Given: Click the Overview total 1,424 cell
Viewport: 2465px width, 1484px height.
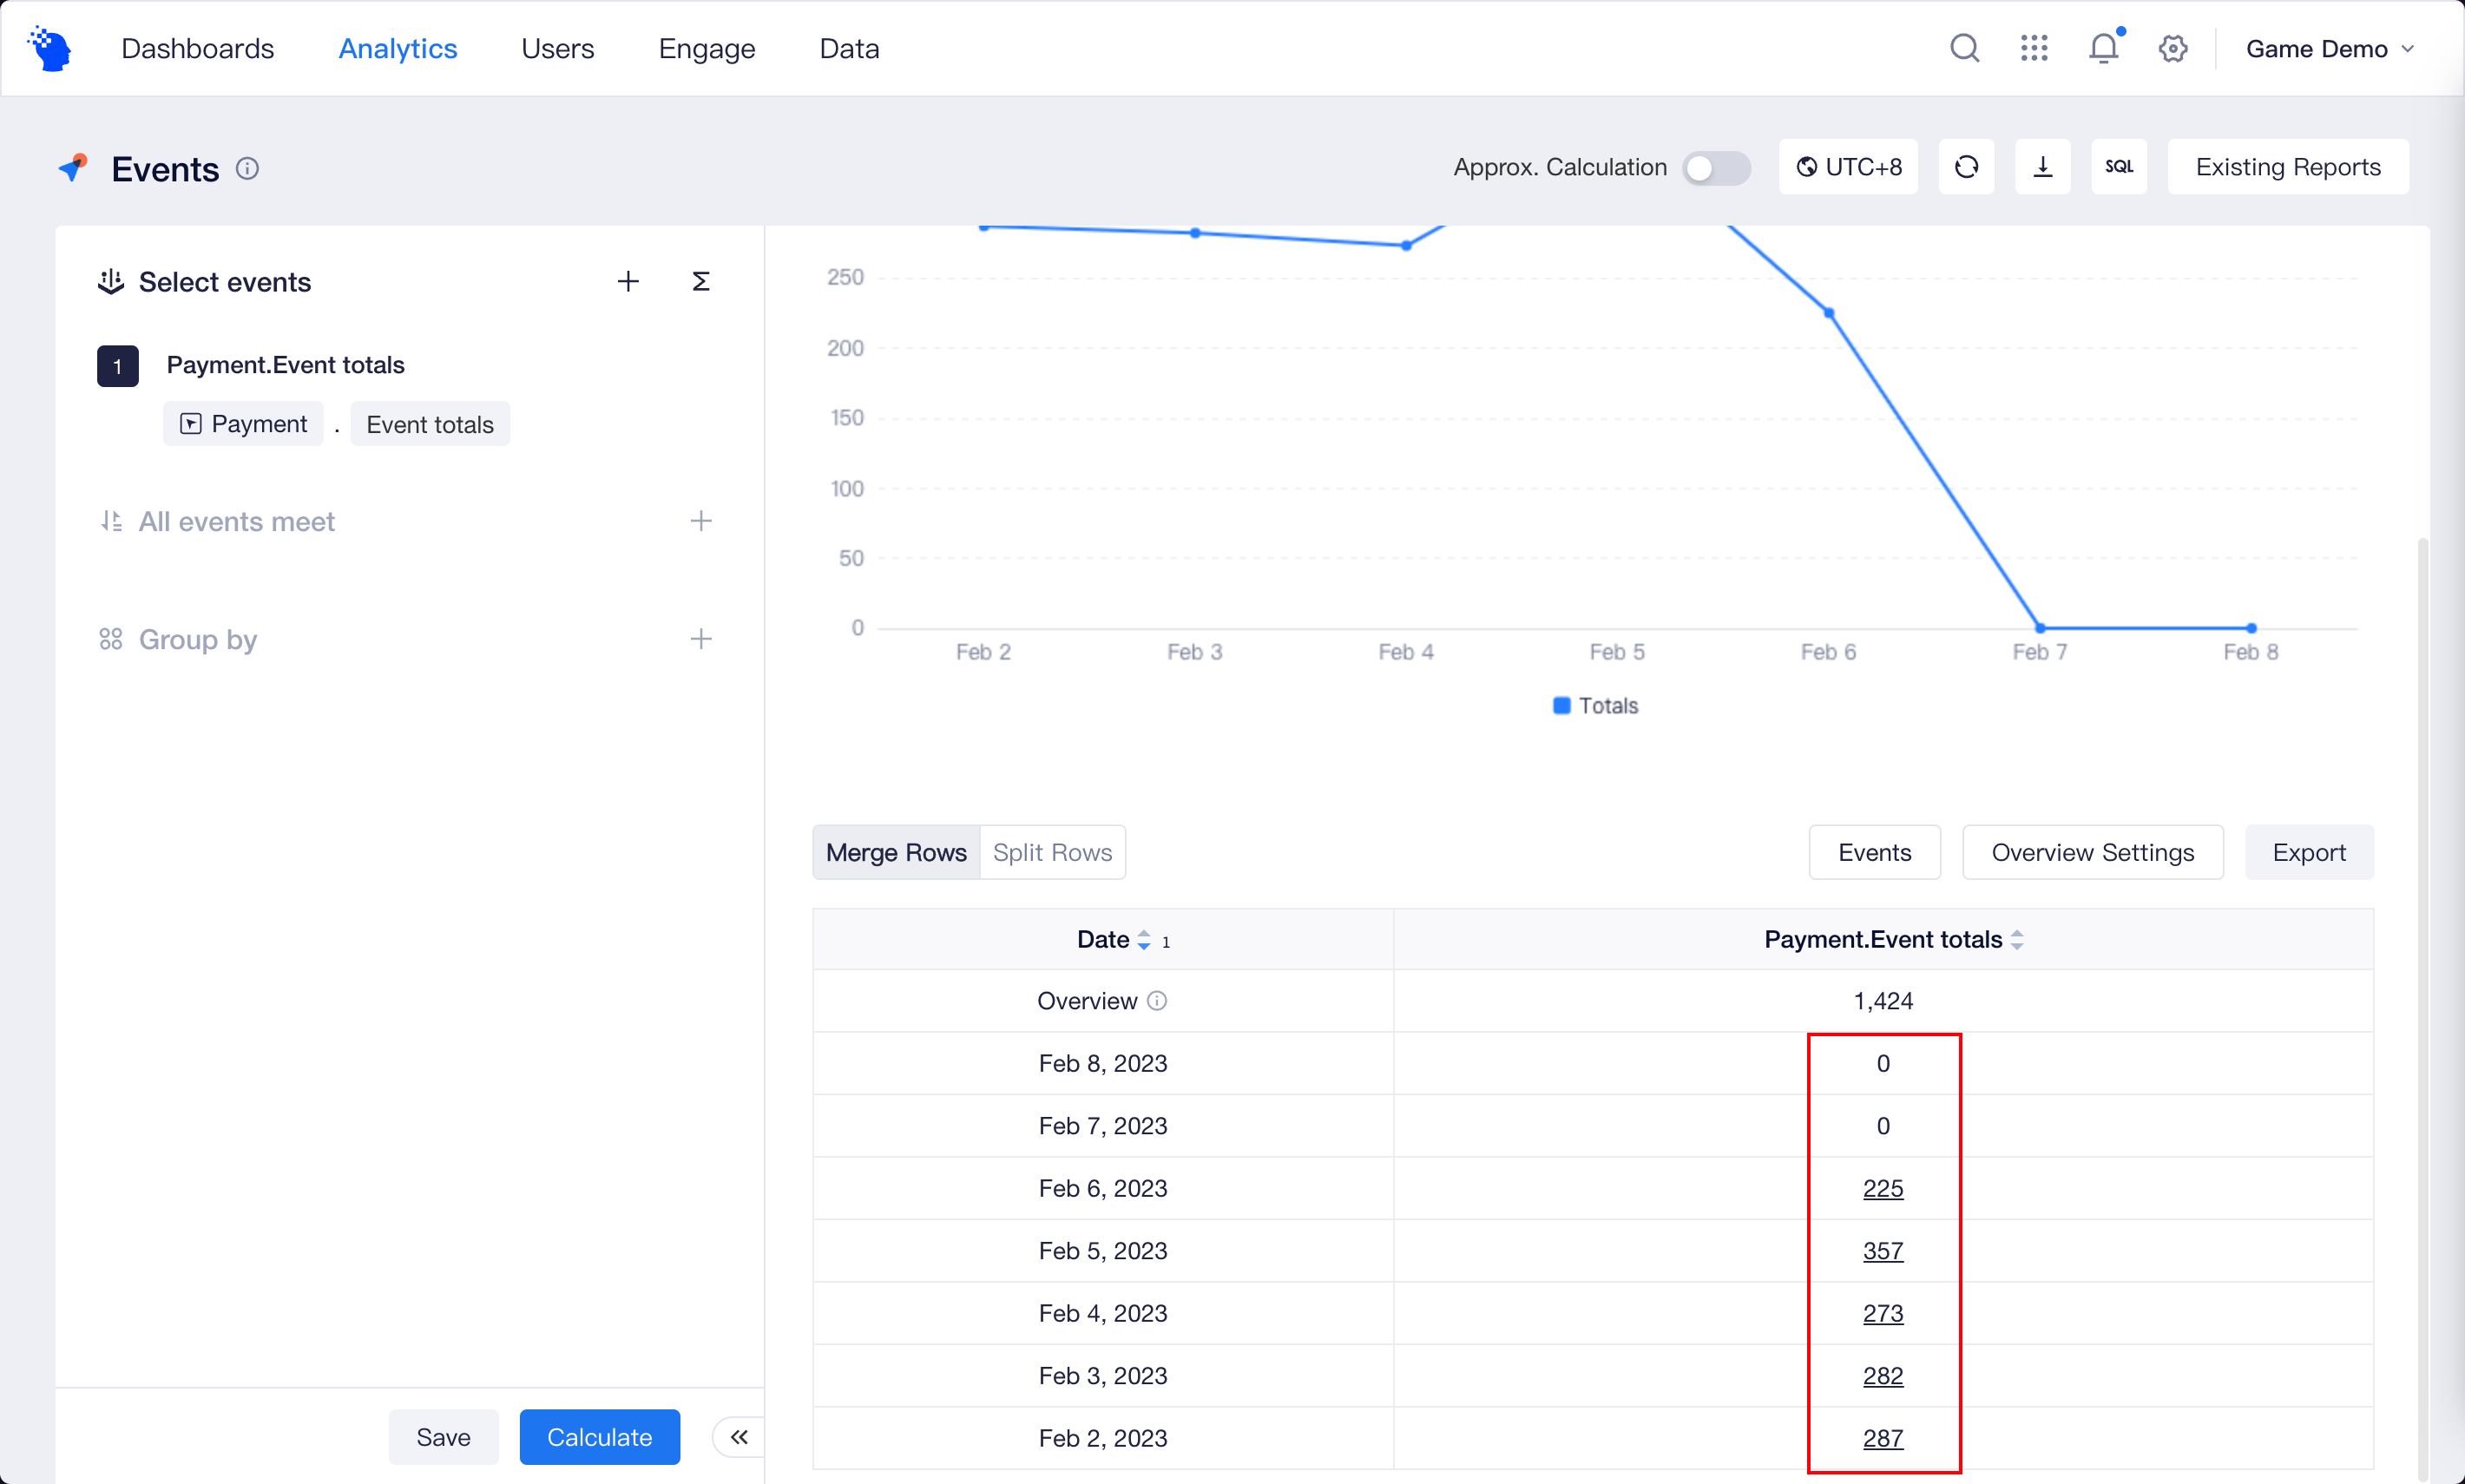Looking at the screenshot, I should 1883,1001.
